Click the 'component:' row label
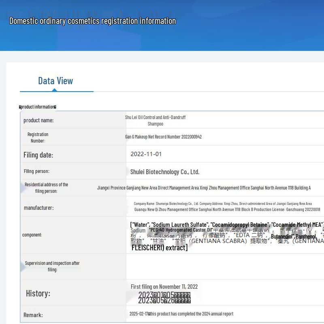324x324 pixels. point(32,235)
